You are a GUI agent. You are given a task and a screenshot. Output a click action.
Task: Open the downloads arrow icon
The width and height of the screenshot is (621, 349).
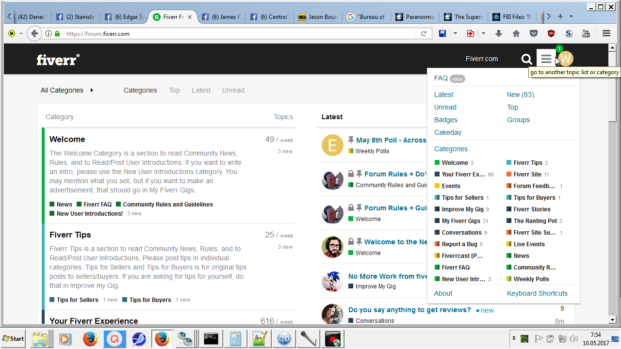point(499,33)
